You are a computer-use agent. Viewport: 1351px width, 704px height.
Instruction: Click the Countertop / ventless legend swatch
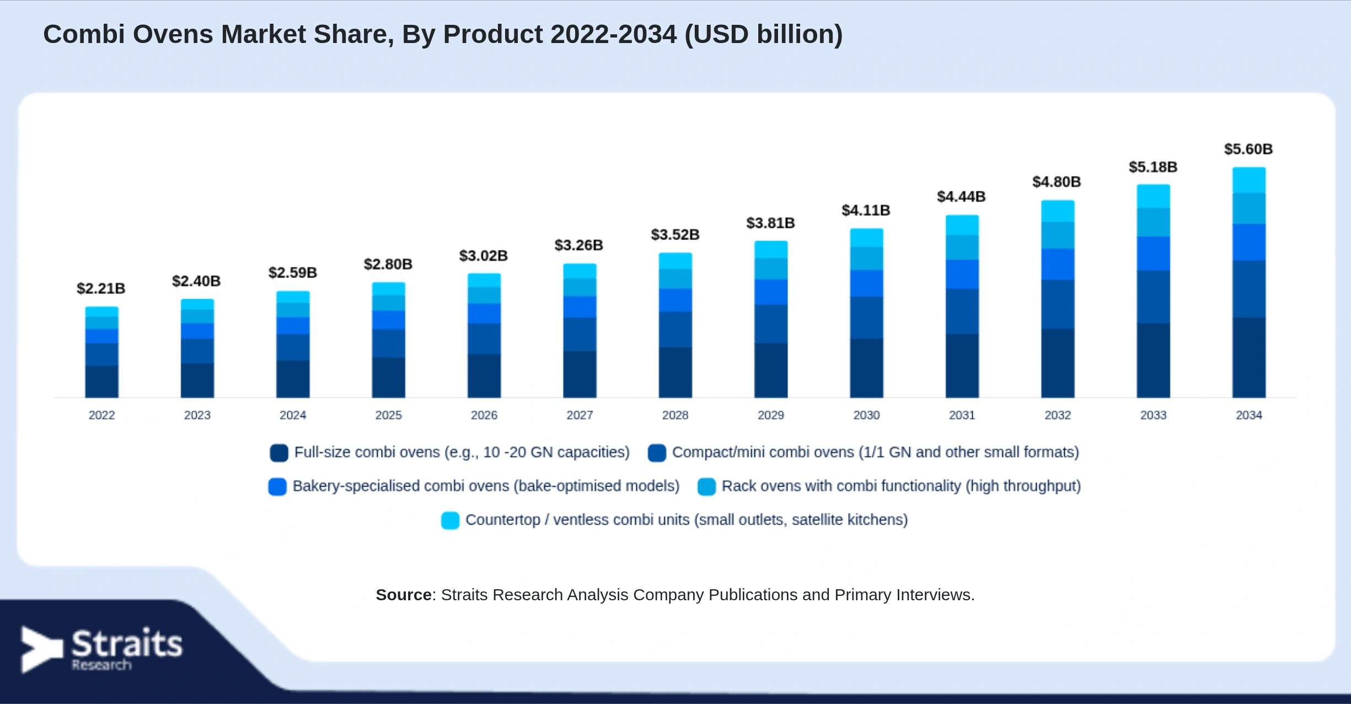click(x=451, y=520)
